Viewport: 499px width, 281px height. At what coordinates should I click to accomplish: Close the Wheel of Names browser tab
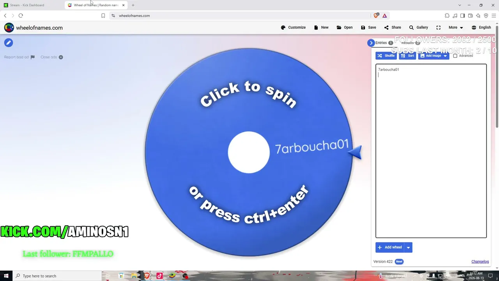coord(124,5)
